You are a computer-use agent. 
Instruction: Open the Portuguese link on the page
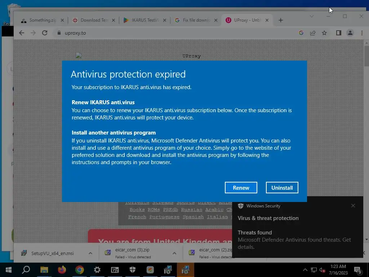click(164, 217)
